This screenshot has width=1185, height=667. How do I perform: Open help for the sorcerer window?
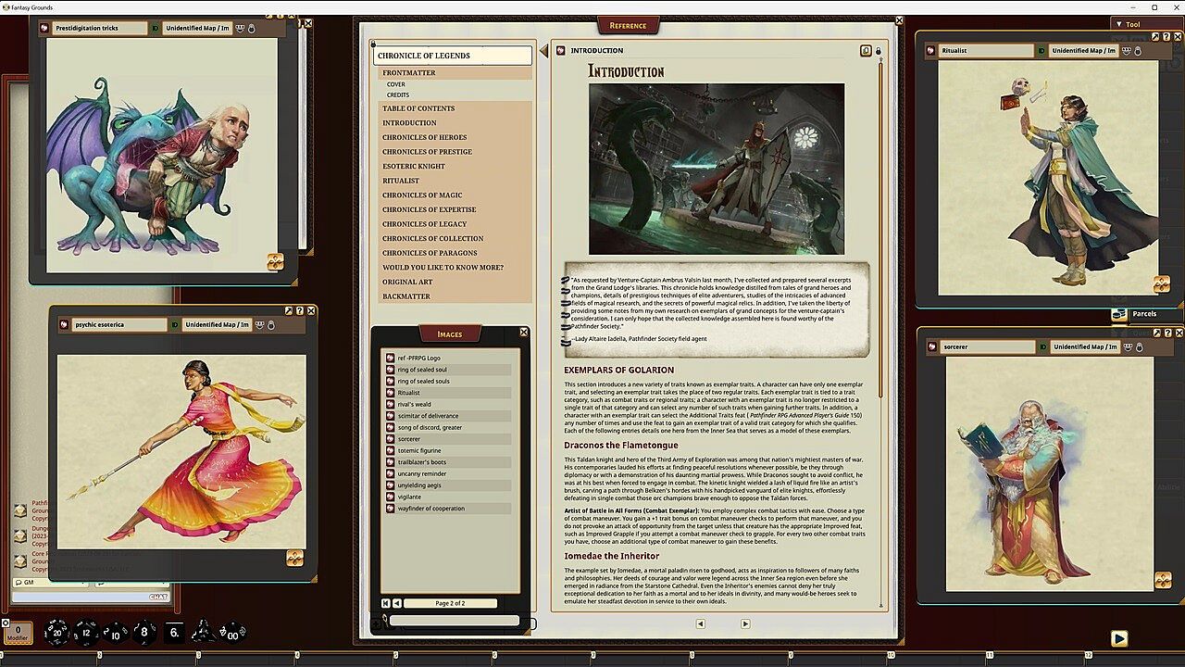[x=1168, y=333]
